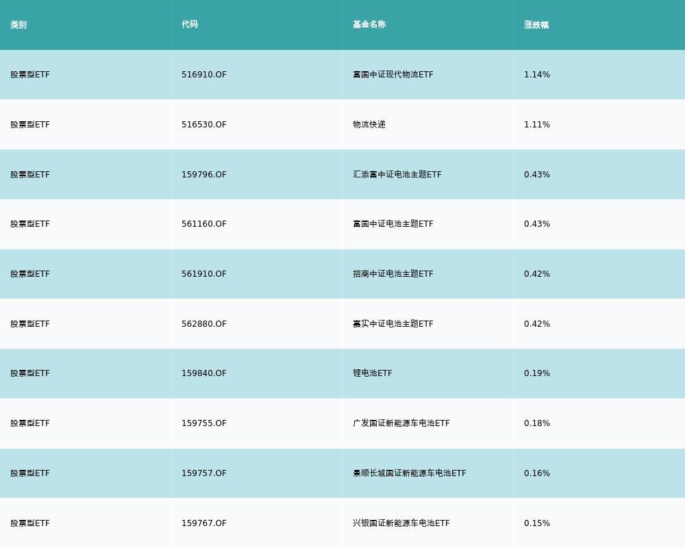Image resolution: width=685 pixels, height=548 pixels.
Task: Click fund name 汇添富中证电池主题ETF
Action: pyautogui.click(x=397, y=175)
